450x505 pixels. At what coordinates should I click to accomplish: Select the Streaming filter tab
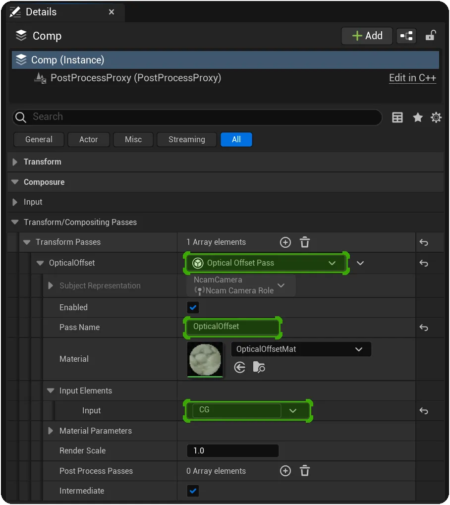pyautogui.click(x=186, y=140)
